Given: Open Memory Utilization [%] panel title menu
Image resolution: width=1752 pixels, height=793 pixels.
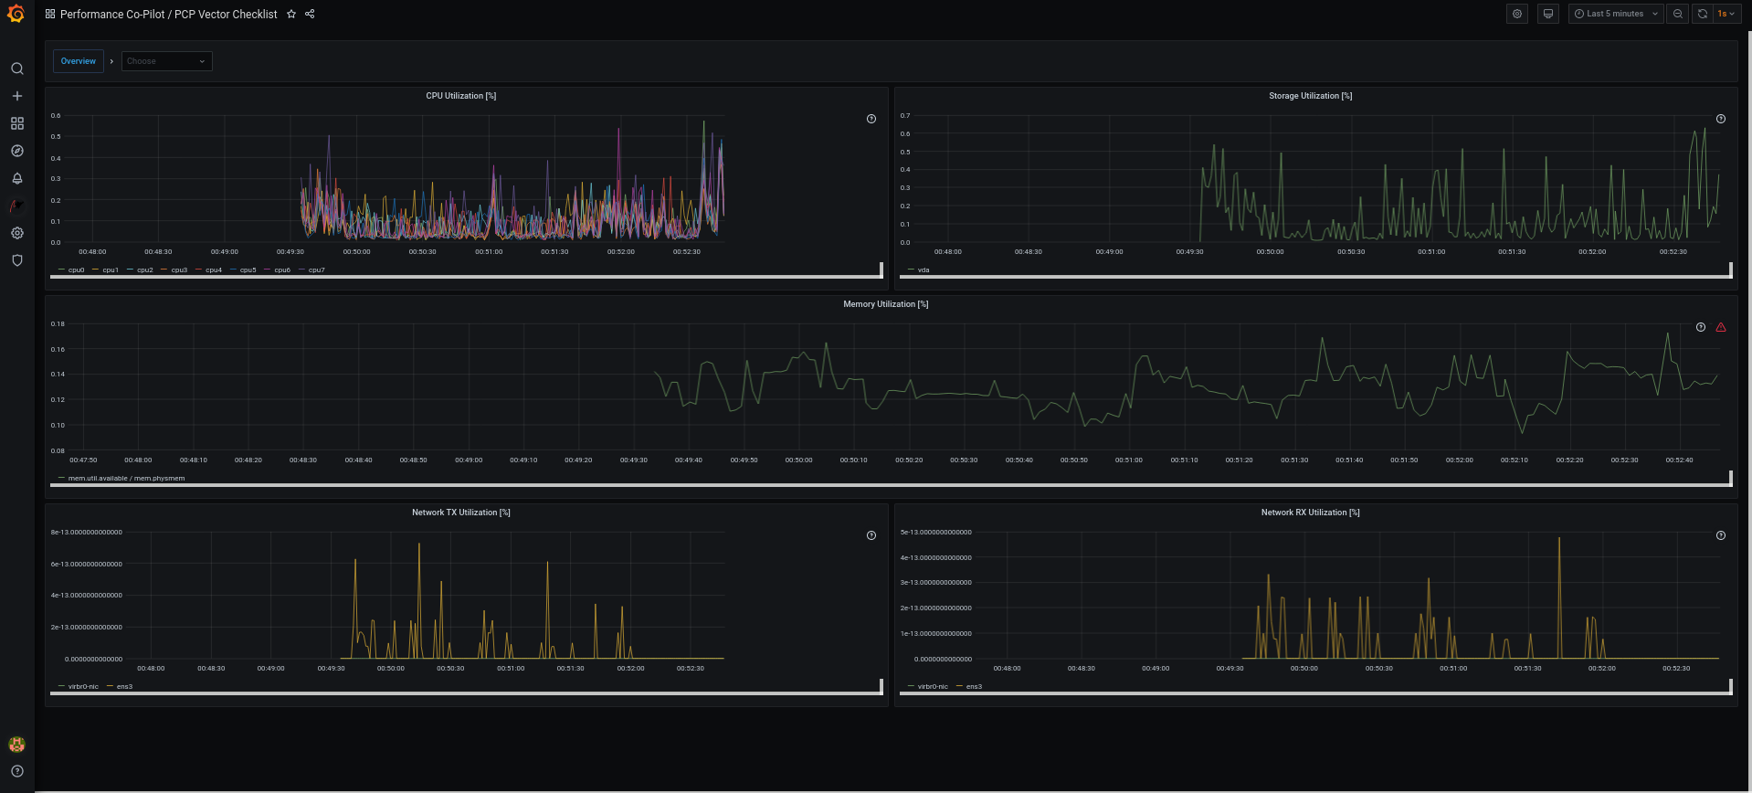Looking at the screenshot, I should 885,304.
